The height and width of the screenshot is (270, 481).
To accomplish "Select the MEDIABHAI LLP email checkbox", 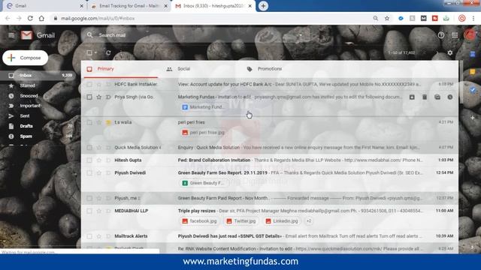I will point(89,211).
